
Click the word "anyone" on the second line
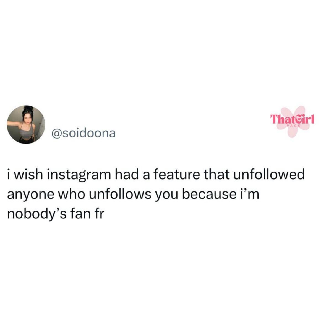tap(31, 195)
